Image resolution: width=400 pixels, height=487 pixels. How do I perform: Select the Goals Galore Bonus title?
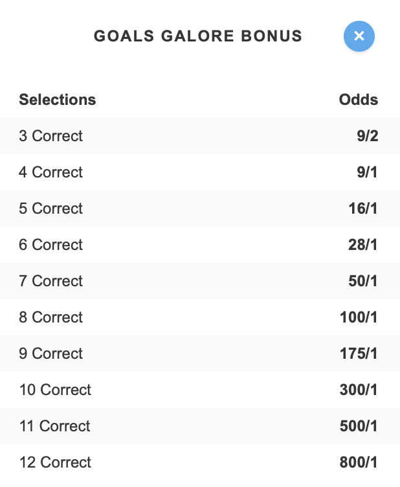click(198, 36)
